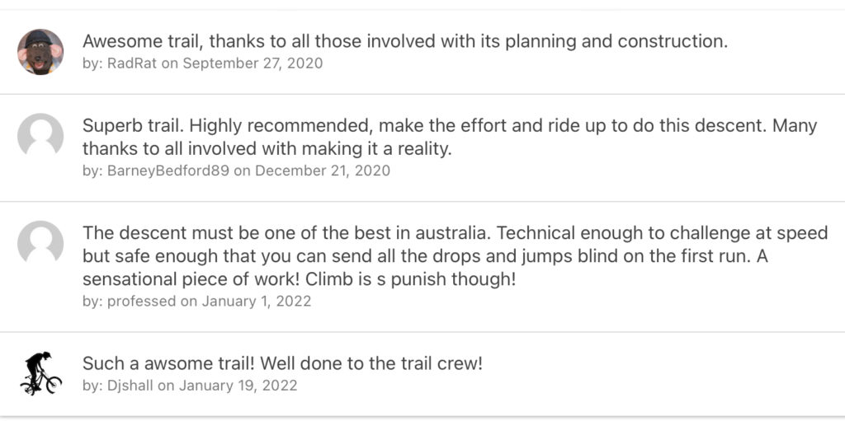Click the 'sensational piece of work!' line
The image size is (845, 421).
pyautogui.click(x=299, y=280)
